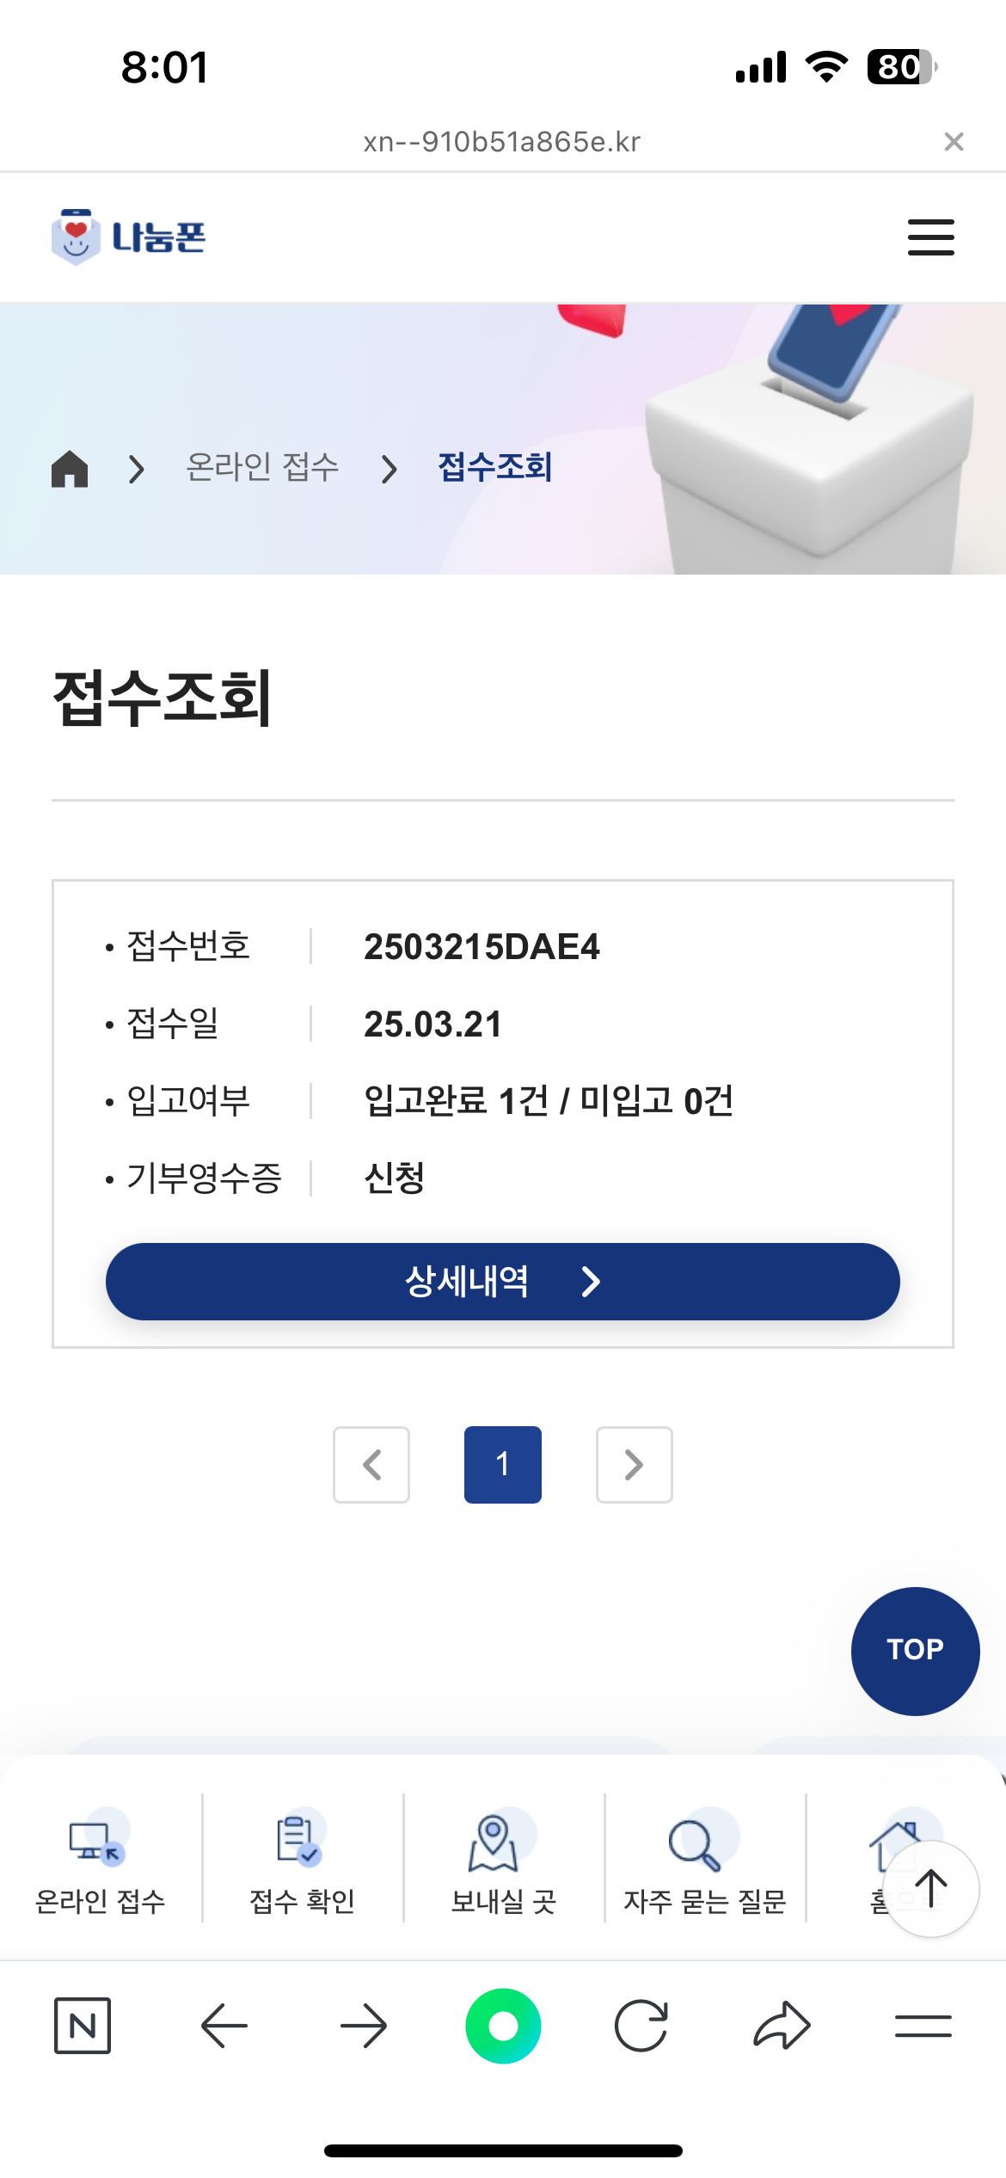The height and width of the screenshot is (2178, 1006).
Task: Tap the green Naver search circle button
Action: click(x=503, y=2026)
